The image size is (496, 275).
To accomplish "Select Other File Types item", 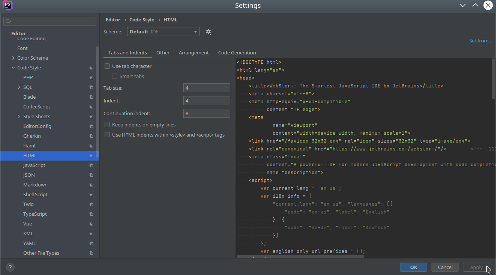I will tap(41, 253).
